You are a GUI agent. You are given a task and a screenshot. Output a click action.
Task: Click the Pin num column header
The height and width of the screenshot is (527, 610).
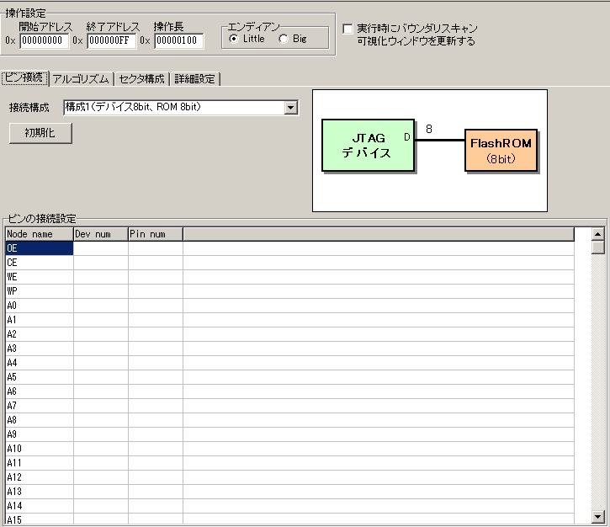(155, 234)
